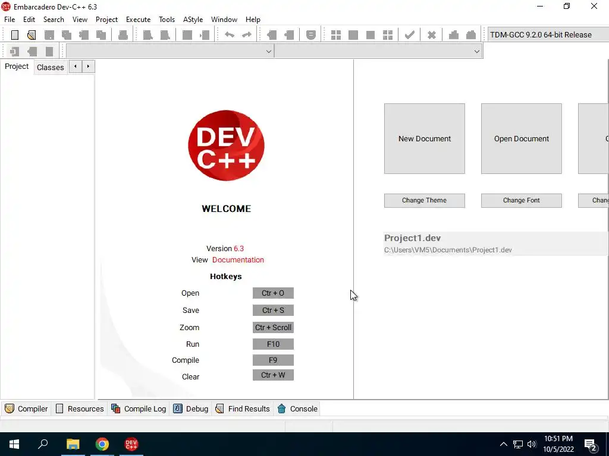Viewport: 609px width, 456px height.
Task: Open the Search menu
Action: click(54, 20)
